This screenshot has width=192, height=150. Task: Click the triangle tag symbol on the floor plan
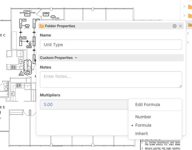21,73
